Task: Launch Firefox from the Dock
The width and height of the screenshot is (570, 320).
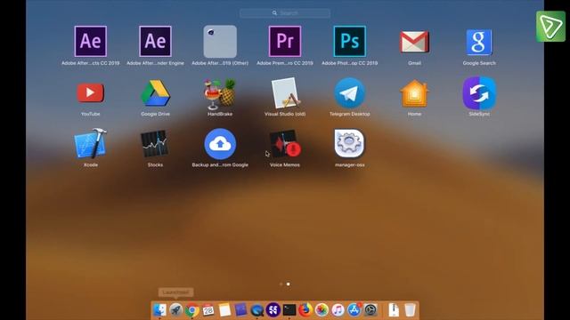Action: [305, 310]
